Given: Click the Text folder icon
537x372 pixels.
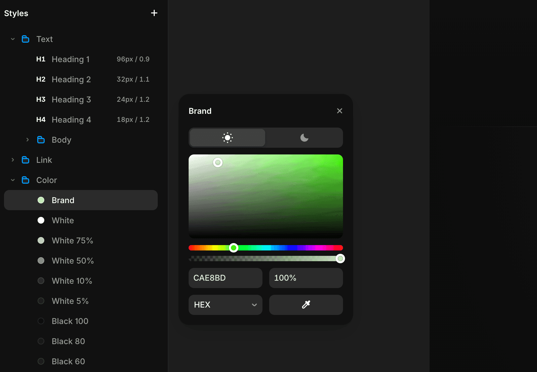Looking at the screenshot, I should click(26, 39).
